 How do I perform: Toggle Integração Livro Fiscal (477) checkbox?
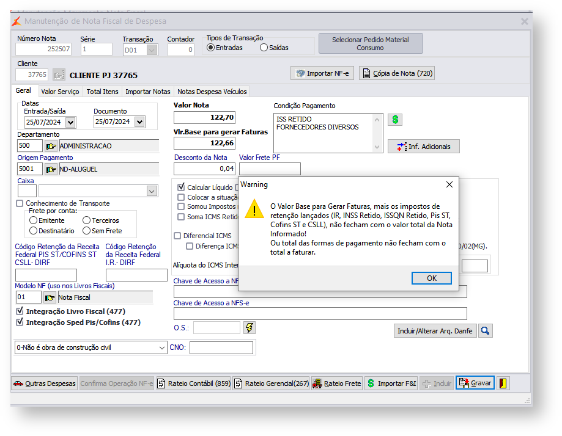click(20, 311)
